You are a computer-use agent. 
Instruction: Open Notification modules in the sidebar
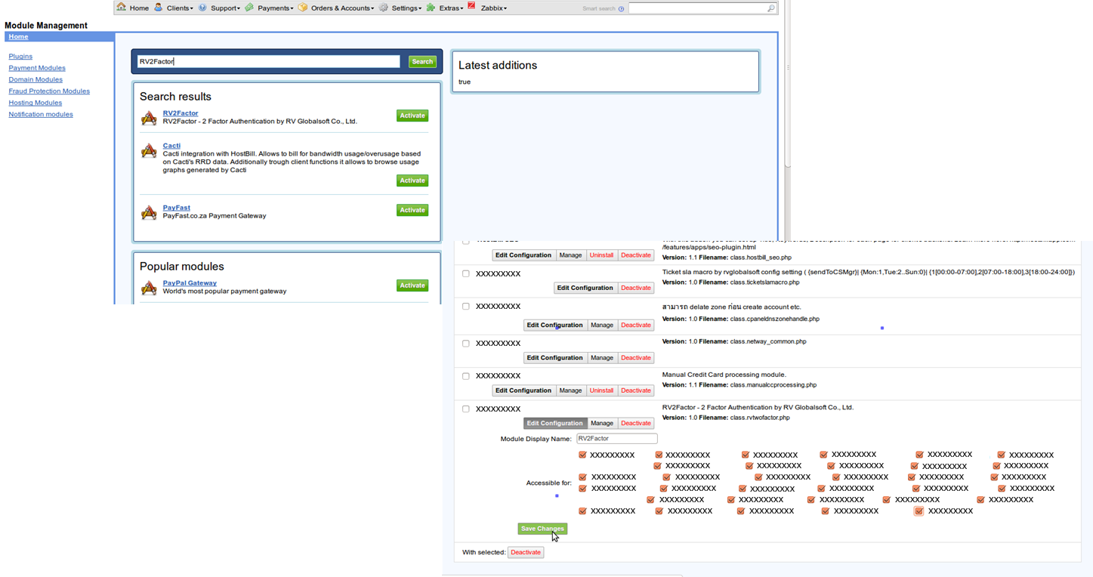click(x=41, y=115)
